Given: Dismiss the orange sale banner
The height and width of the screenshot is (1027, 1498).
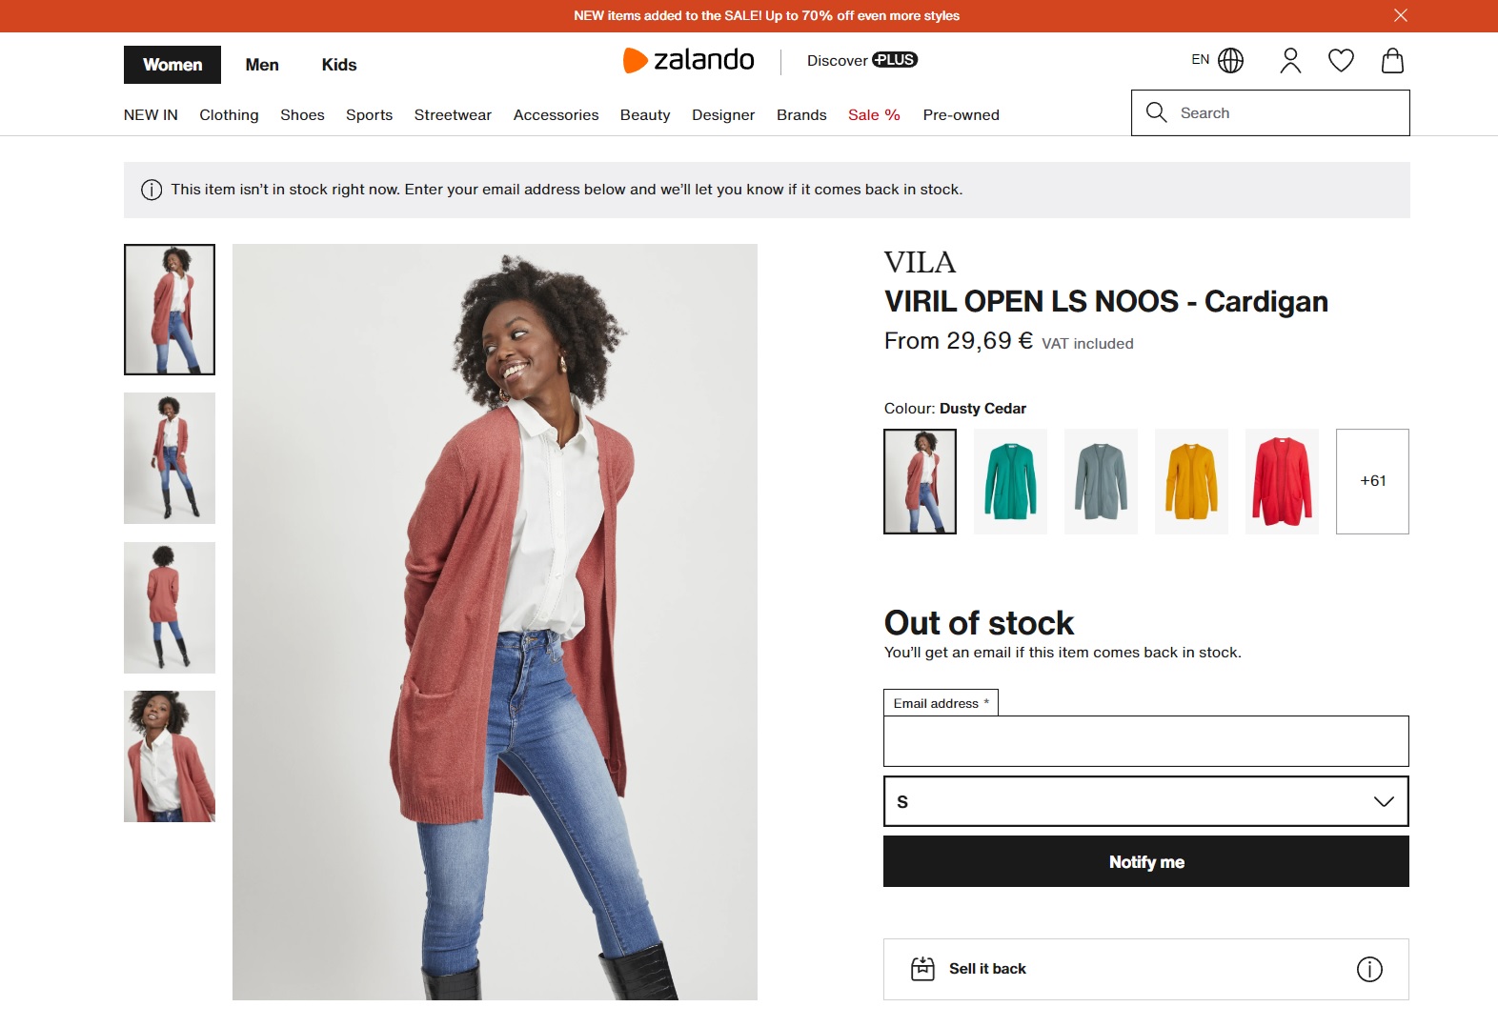Looking at the screenshot, I should point(1400,15).
